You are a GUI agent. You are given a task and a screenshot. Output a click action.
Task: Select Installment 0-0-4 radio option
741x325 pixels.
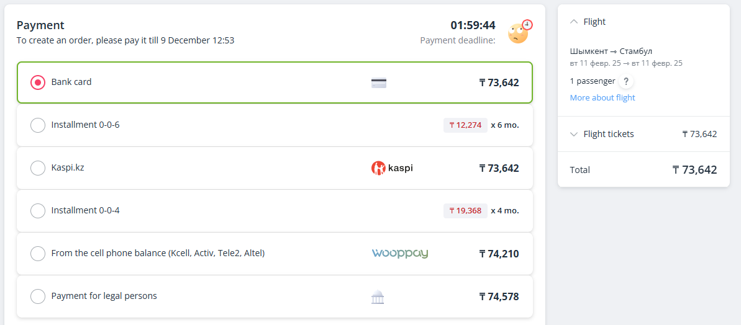tap(38, 211)
